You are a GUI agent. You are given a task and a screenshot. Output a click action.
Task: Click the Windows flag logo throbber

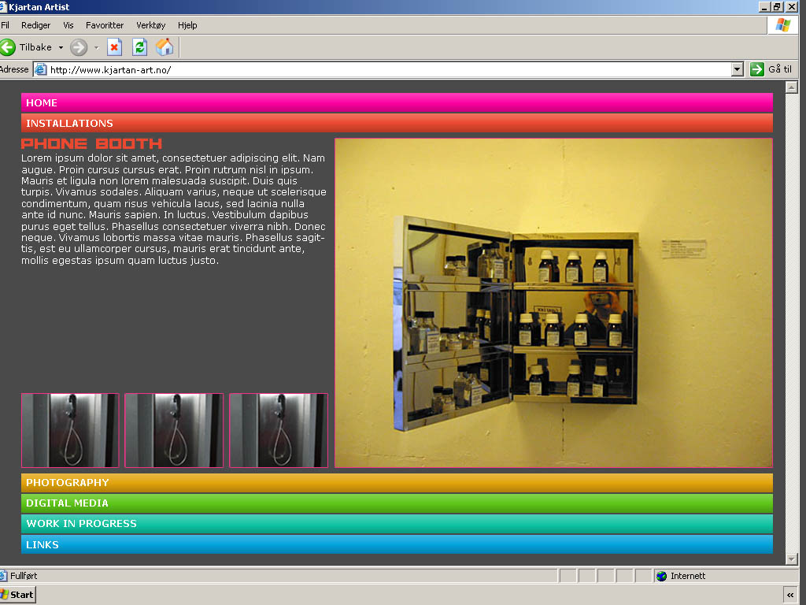click(x=782, y=25)
